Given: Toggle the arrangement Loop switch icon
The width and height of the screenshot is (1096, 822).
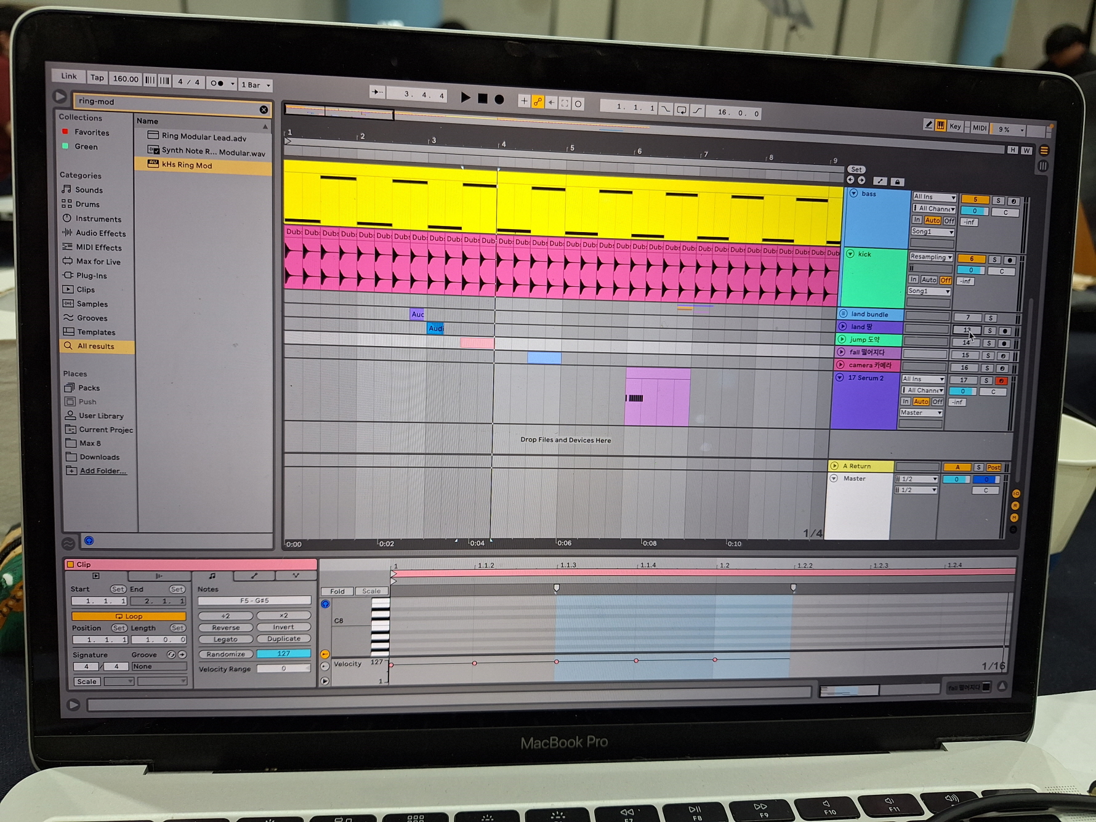Looking at the screenshot, I should (x=682, y=110).
